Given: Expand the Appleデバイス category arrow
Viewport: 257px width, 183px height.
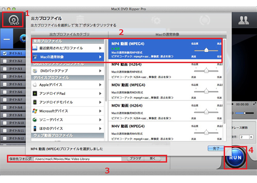Looking at the screenshot, I should click(100, 85).
